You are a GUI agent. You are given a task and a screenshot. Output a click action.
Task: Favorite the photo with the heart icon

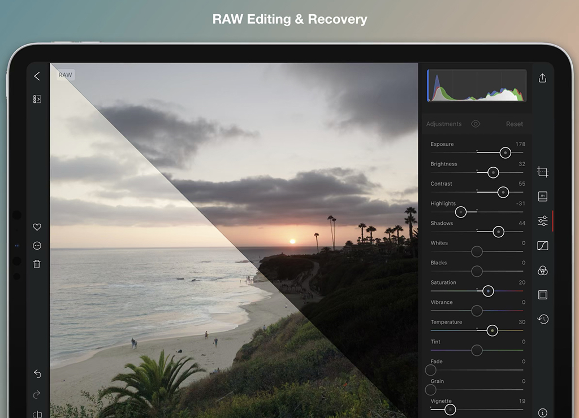click(x=37, y=227)
